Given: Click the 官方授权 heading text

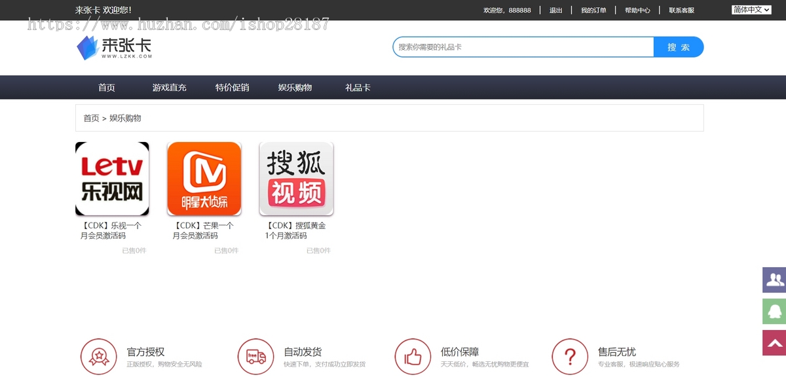Looking at the screenshot, I should point(145,352).
